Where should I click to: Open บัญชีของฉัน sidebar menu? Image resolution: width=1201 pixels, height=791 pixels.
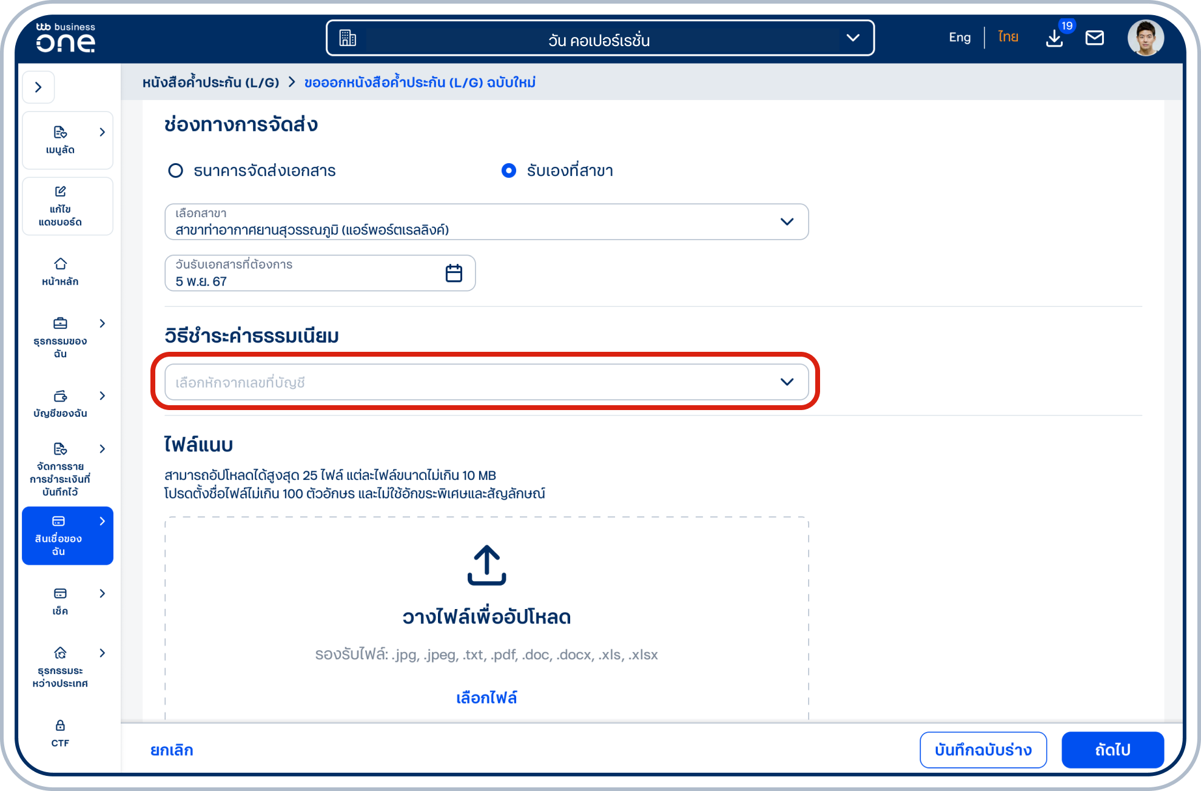tap(60, 403)
